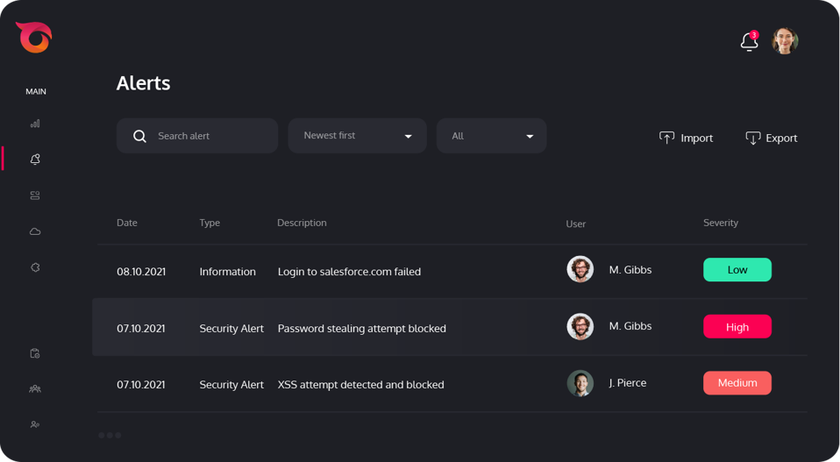The image size is (840, 462).
Task: Open the profile avatar in top right
Action: pyautogui.click(x=785, y=41)
